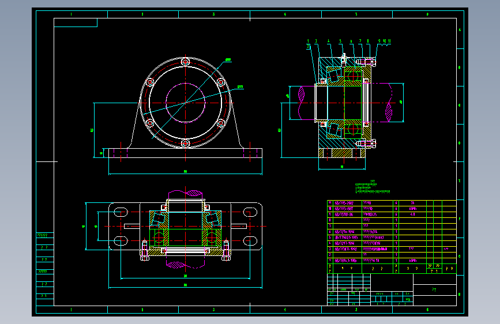Click quantity 6 in parts list row 11
This screenshot has height=324, width=500.
[396, 203]
